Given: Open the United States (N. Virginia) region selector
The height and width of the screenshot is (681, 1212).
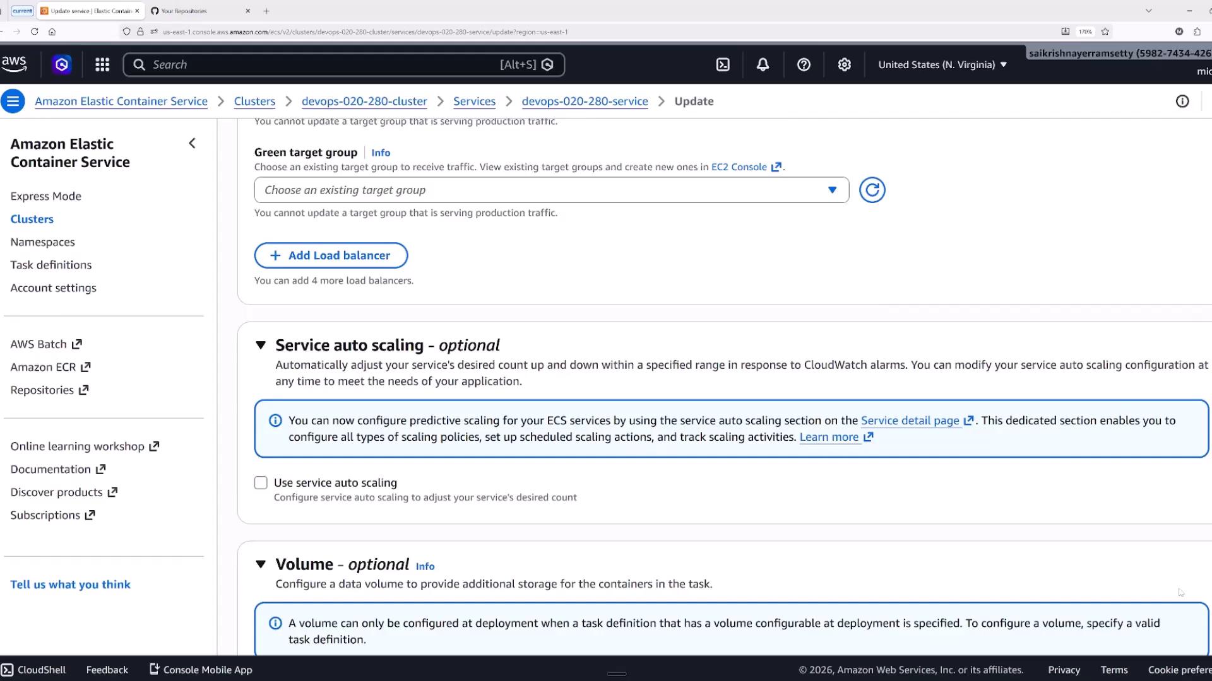Looking at the screenshot, I should 942,64.
